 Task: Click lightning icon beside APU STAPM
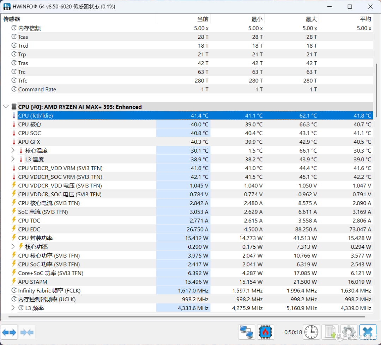click(x=14, y=281)
